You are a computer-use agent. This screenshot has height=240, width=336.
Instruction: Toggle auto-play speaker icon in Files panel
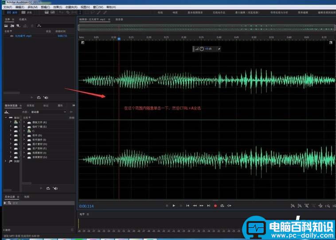tap(46, 97)
